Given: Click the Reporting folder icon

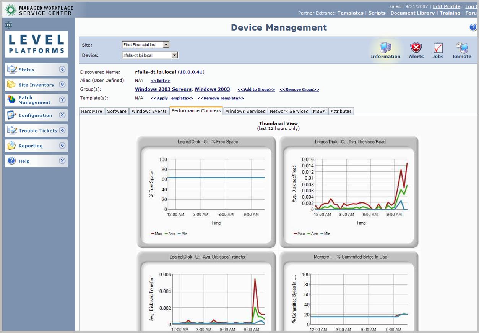Looking at the screenshot, I should (12, 146).
